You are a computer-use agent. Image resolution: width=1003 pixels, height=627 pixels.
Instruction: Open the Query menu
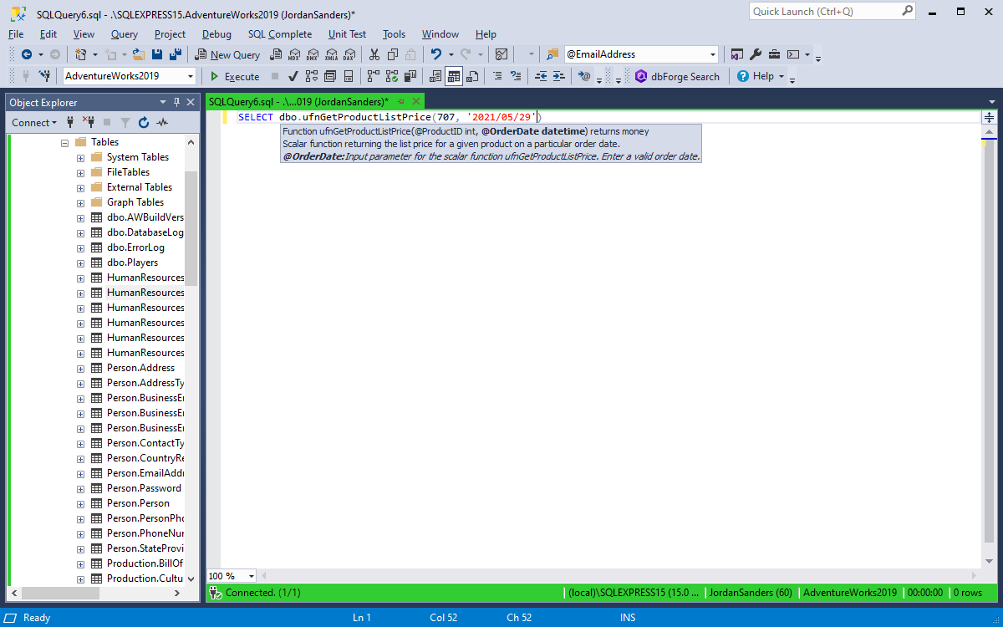pyautogui.click(x=124, y=34)
